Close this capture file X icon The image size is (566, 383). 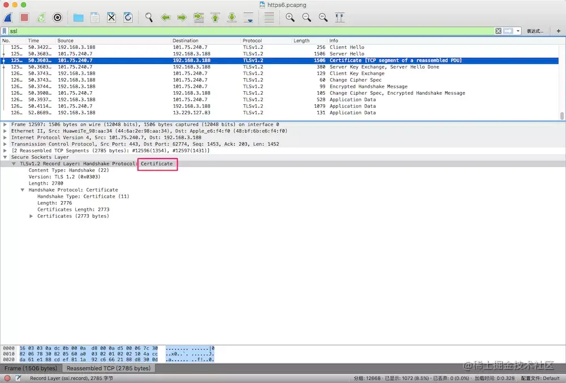pyautogui.click(x=112, y=18)
